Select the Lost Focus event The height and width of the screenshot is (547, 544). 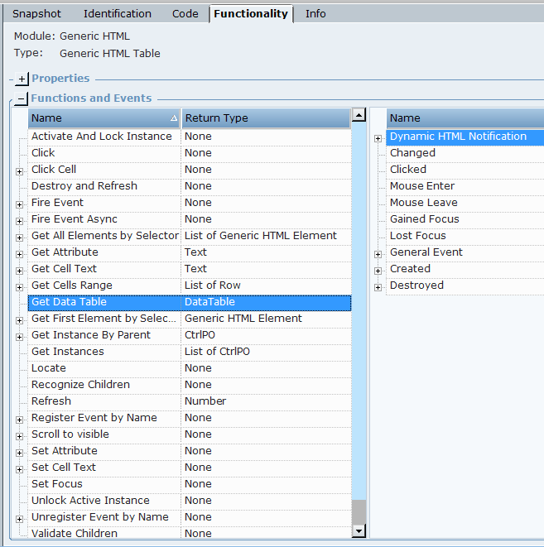coord(417,236)
